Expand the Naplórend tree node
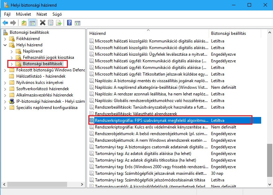Viewport: 273px width, 195px height. [x=12, y=51]
